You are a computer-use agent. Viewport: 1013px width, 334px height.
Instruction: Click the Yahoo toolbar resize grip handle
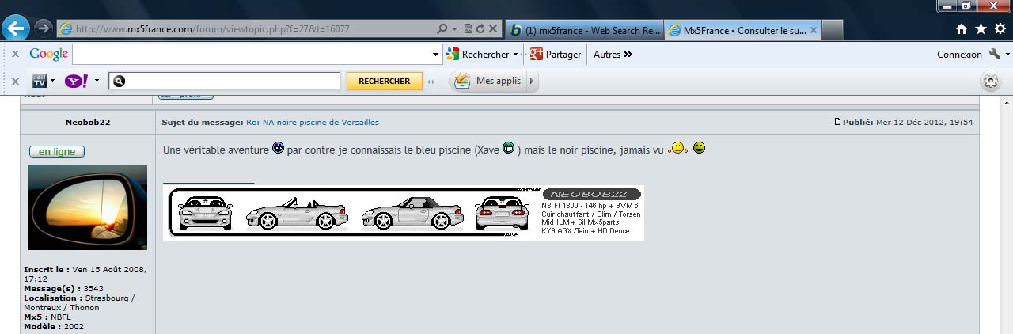point(431,81)
